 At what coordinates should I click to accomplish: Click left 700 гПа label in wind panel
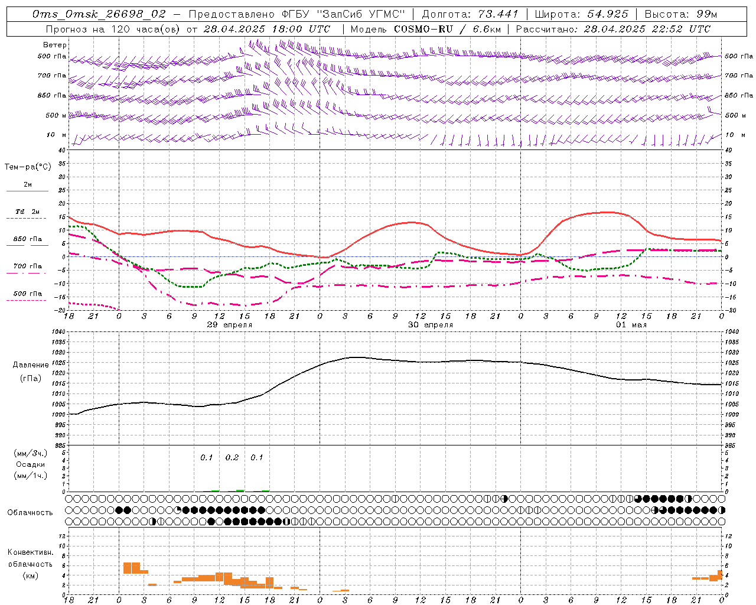pyautogui.click(x=52, y=76)
